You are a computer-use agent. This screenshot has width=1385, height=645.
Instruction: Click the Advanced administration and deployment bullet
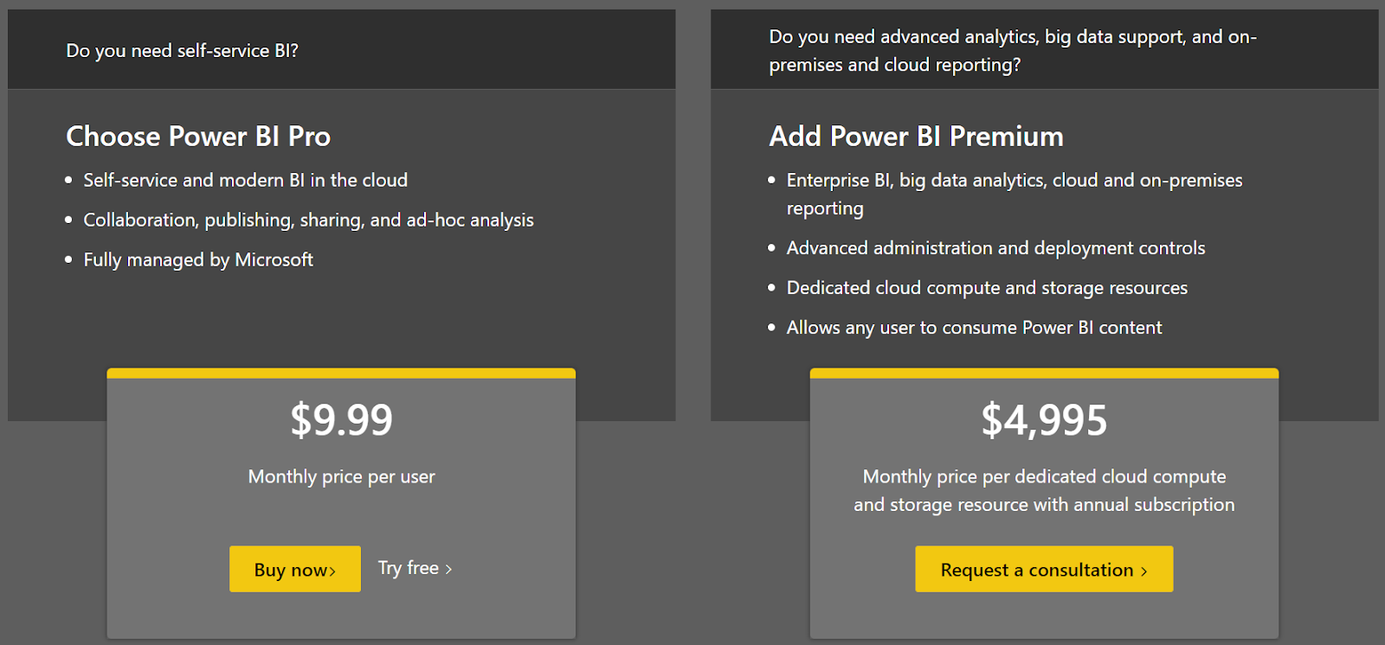click(995, 248)
